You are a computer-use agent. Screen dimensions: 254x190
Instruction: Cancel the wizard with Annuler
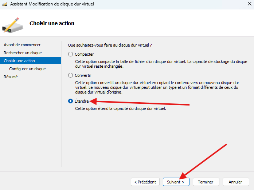(235, 182)
